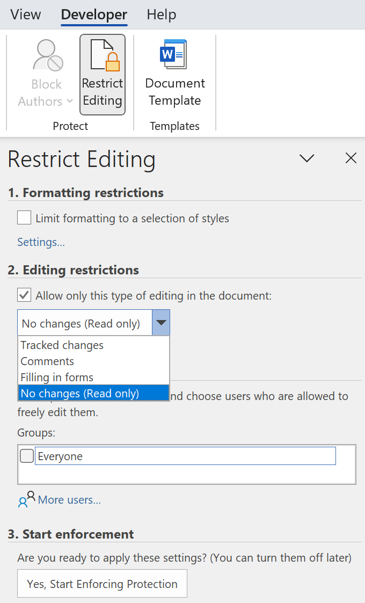Enable Limit formatting to a selection of styles
Viewport: 365px width, 603px height.
pos(24,217)
